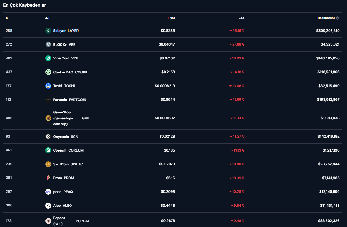347x227 pixels.
Task: Sort by the Ad name column header
Action: 47,18
